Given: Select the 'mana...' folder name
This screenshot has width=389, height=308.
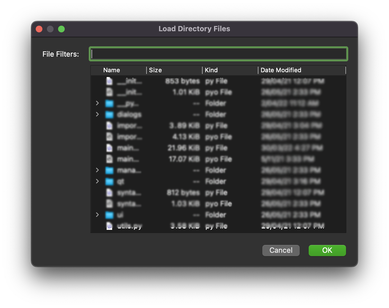Looking at the screenshot, I should click(129, 170).
